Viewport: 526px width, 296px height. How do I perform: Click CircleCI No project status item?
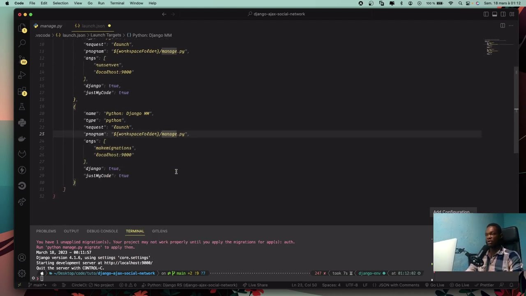click(92, 285)
